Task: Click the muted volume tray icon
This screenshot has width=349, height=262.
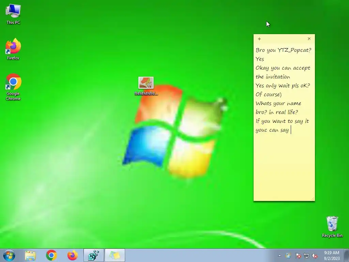Action: coord(315,256)
